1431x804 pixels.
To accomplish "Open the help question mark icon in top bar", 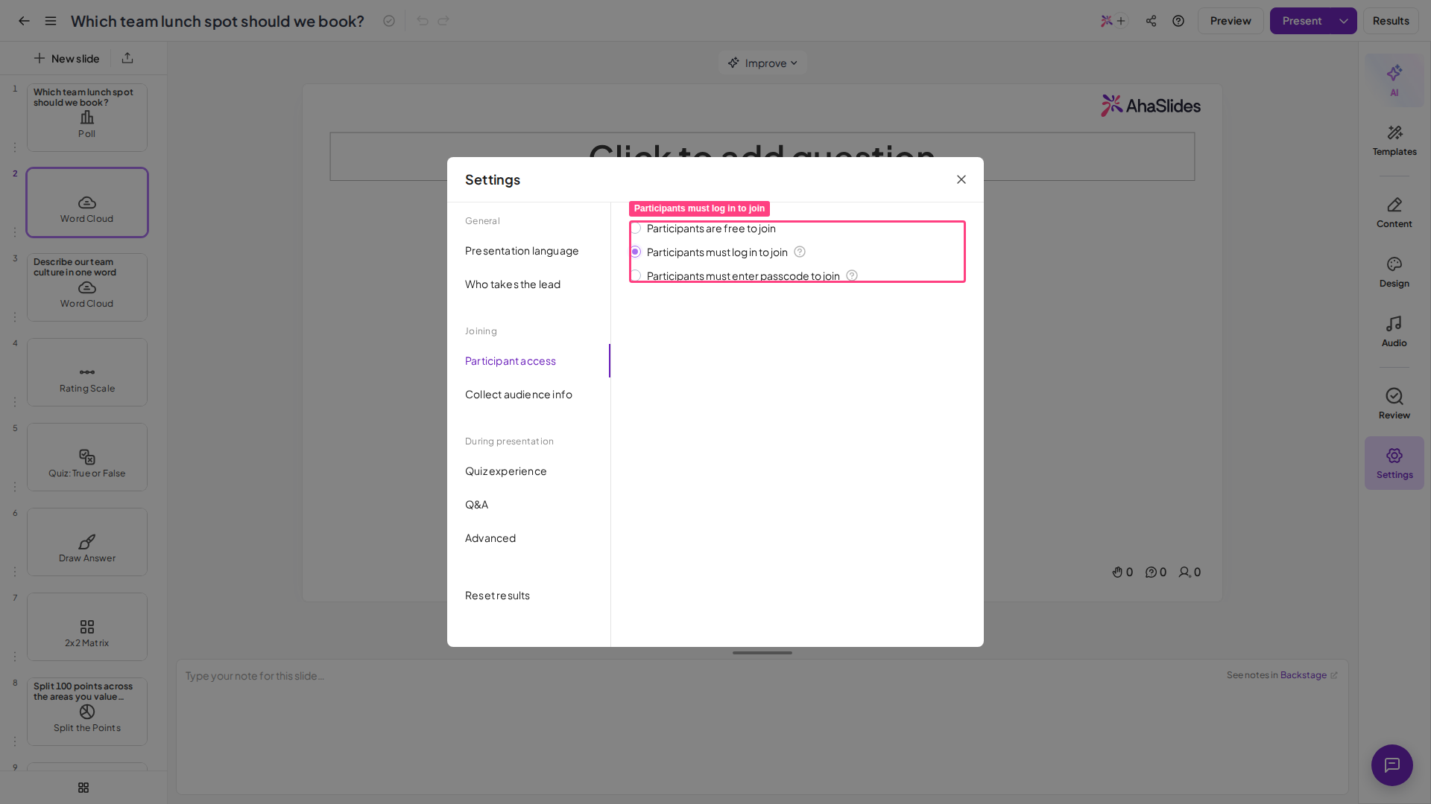I will coord(1178,21).
